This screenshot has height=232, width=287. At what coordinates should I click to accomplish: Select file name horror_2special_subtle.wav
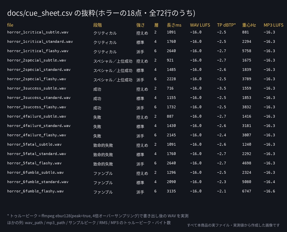click(37, 60)
